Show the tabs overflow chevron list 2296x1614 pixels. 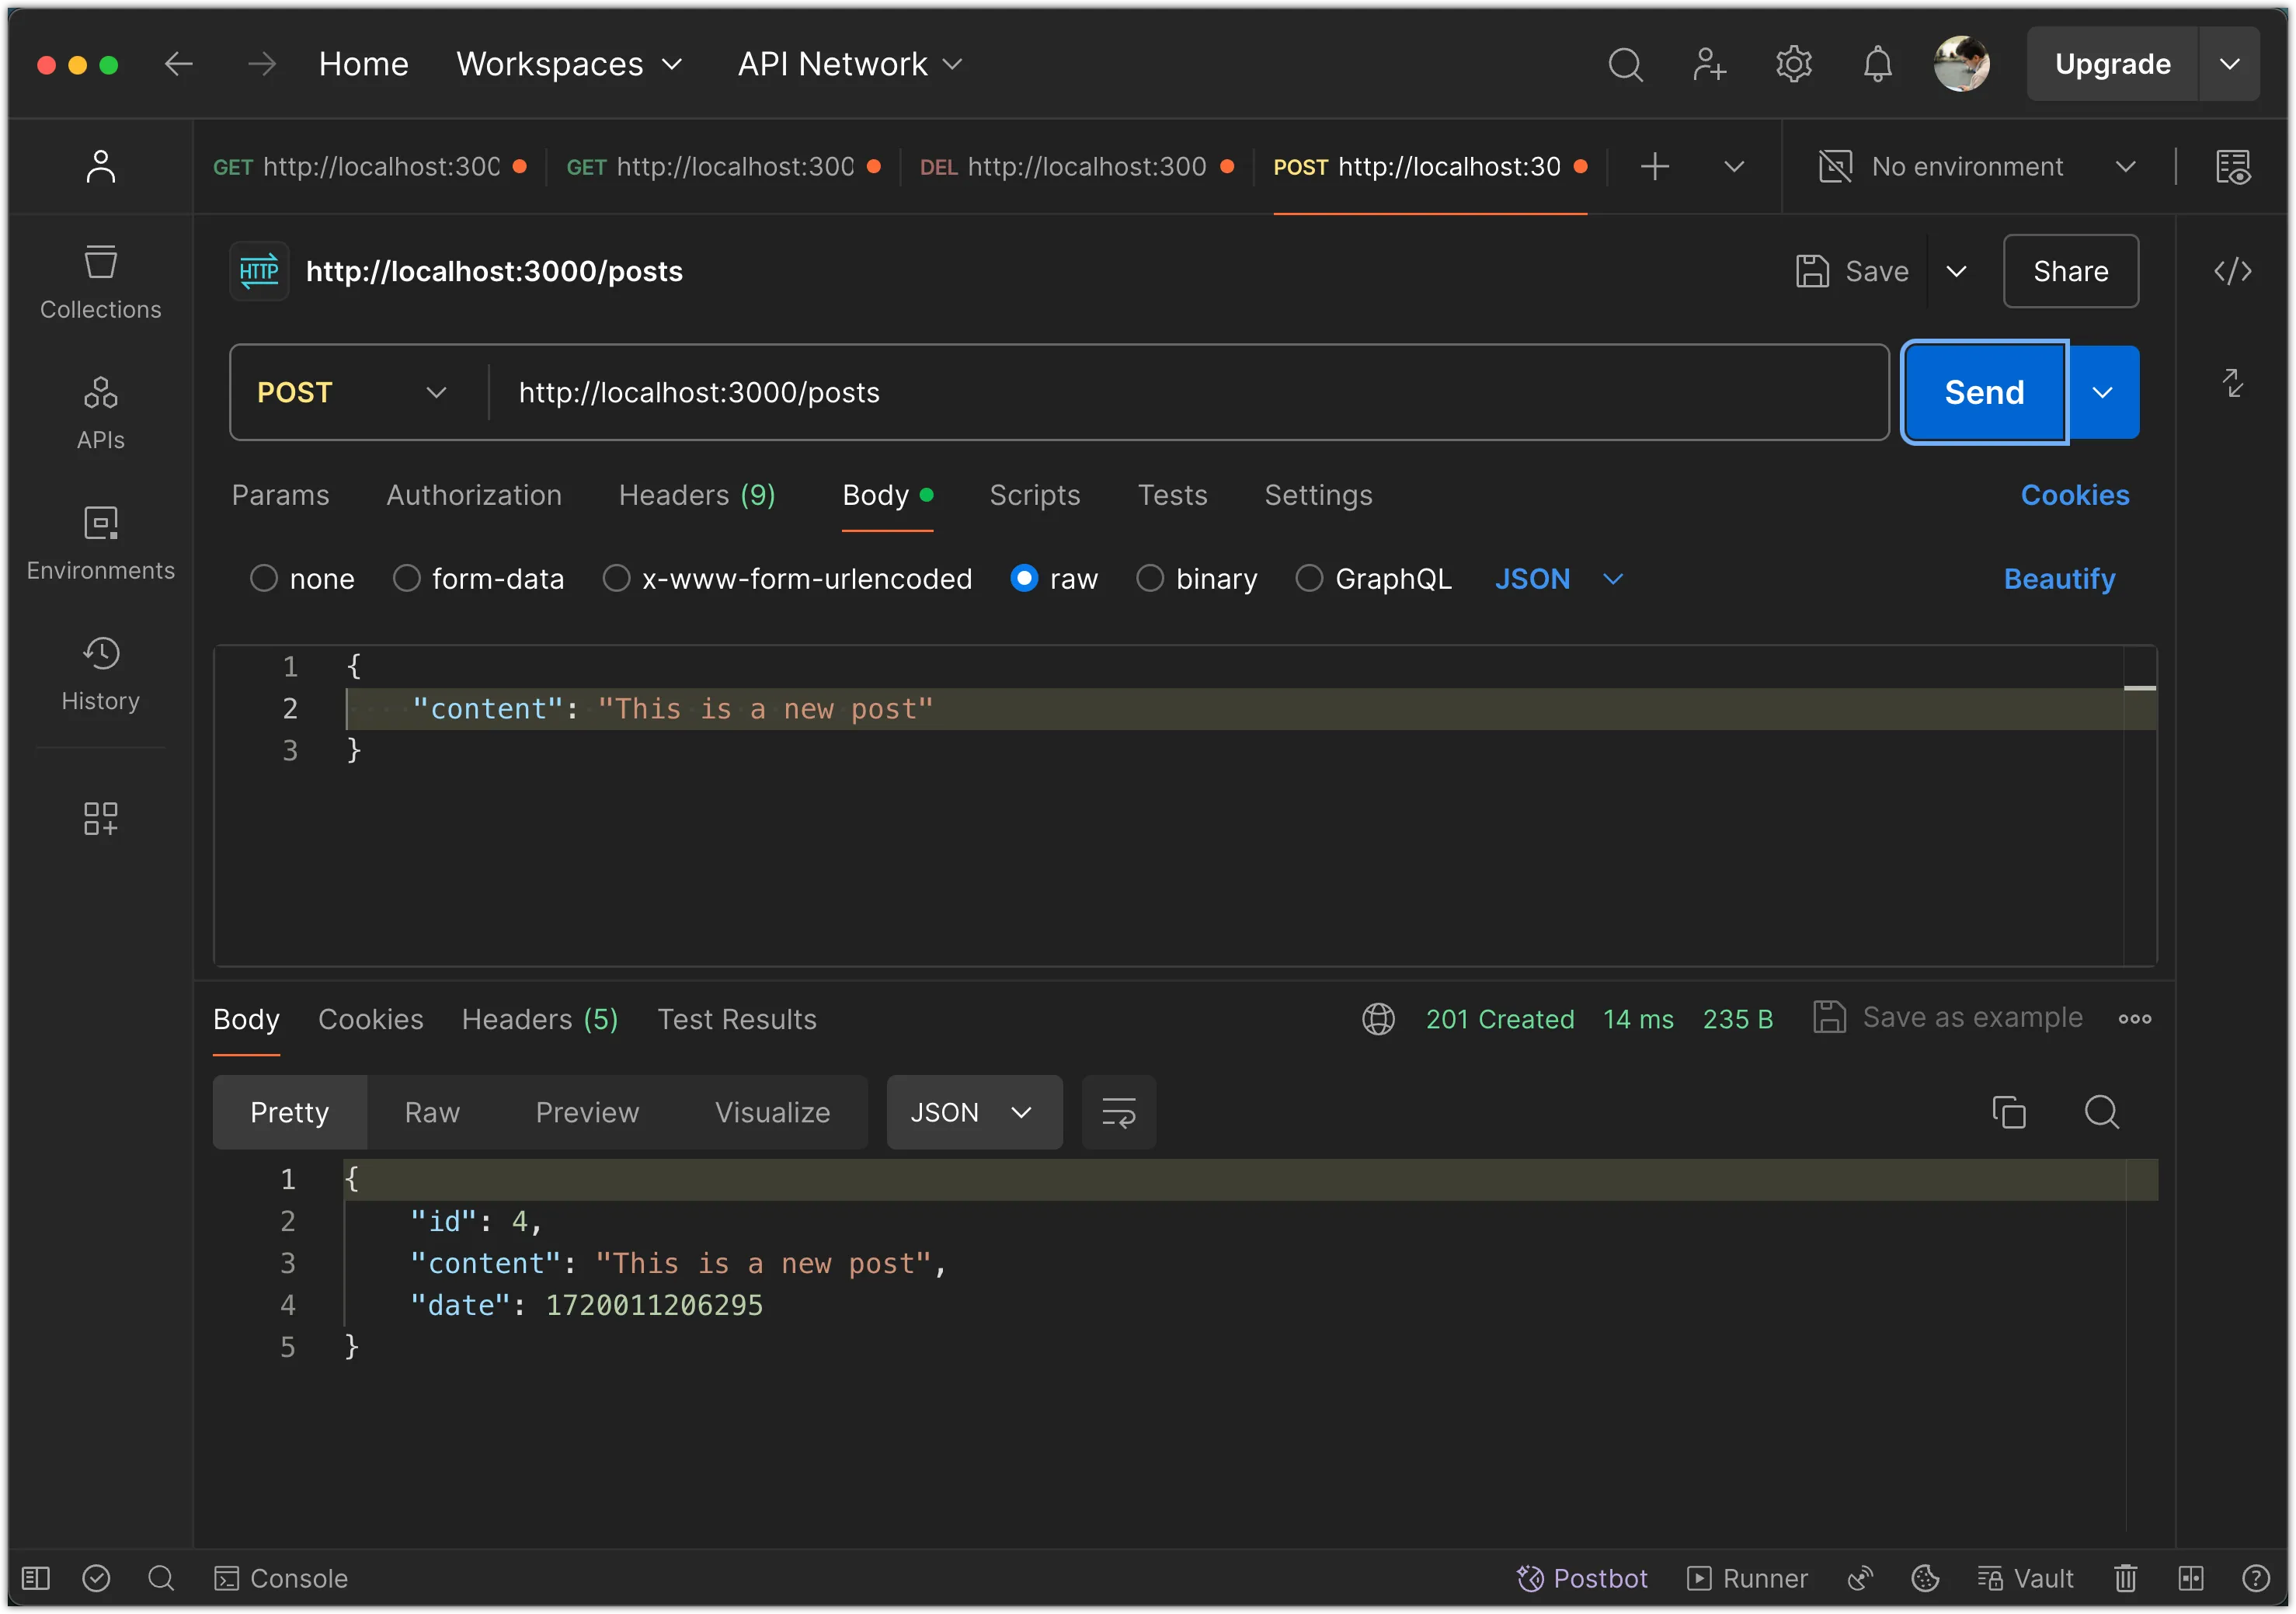pos(1734,166)
